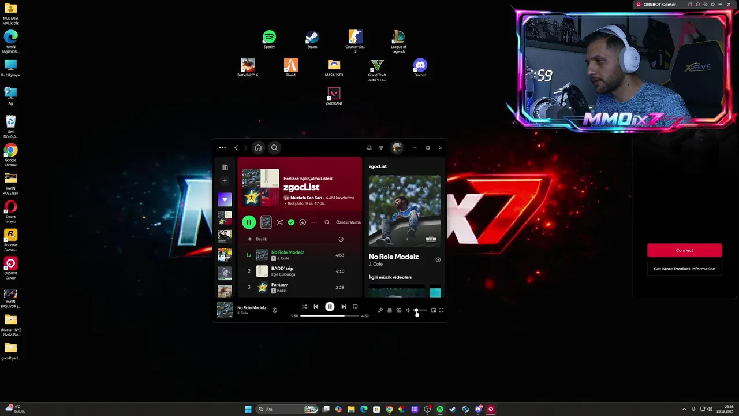This screenshot has height=416, width=739.
Task: Open Spotify friend activity icon
Action: pos(380,148)
